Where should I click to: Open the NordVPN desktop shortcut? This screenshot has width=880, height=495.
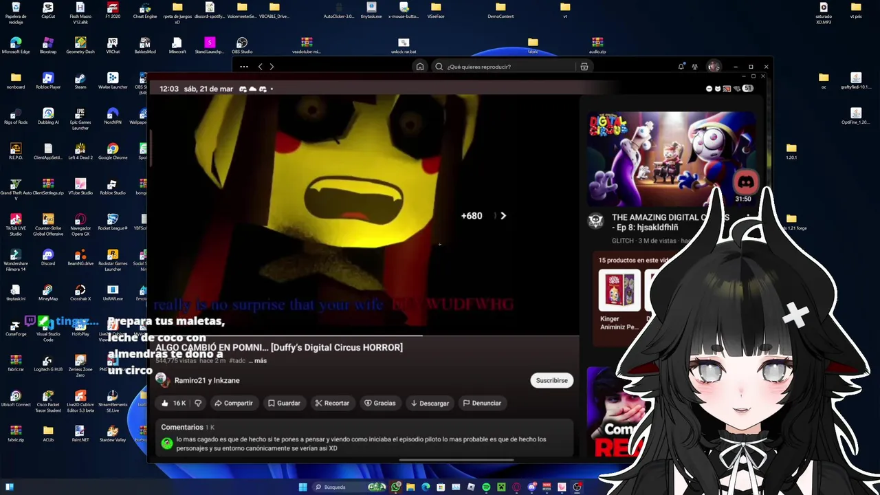click(113, 117)
